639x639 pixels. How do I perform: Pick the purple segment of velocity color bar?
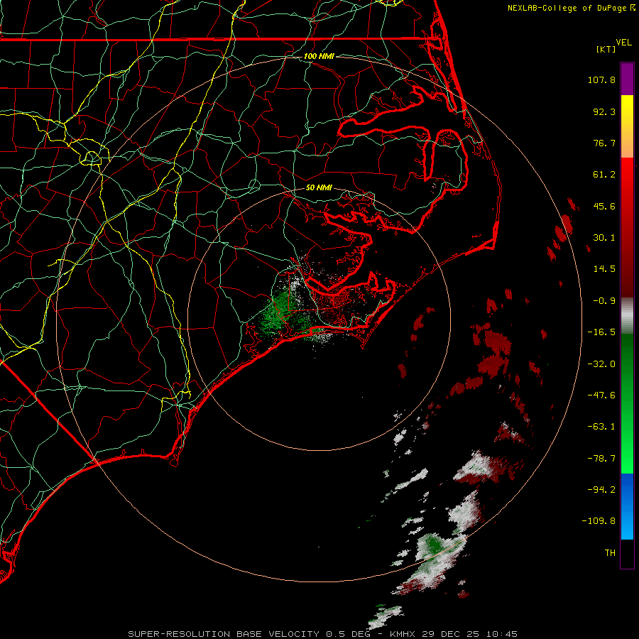click(x=627, y=79)
